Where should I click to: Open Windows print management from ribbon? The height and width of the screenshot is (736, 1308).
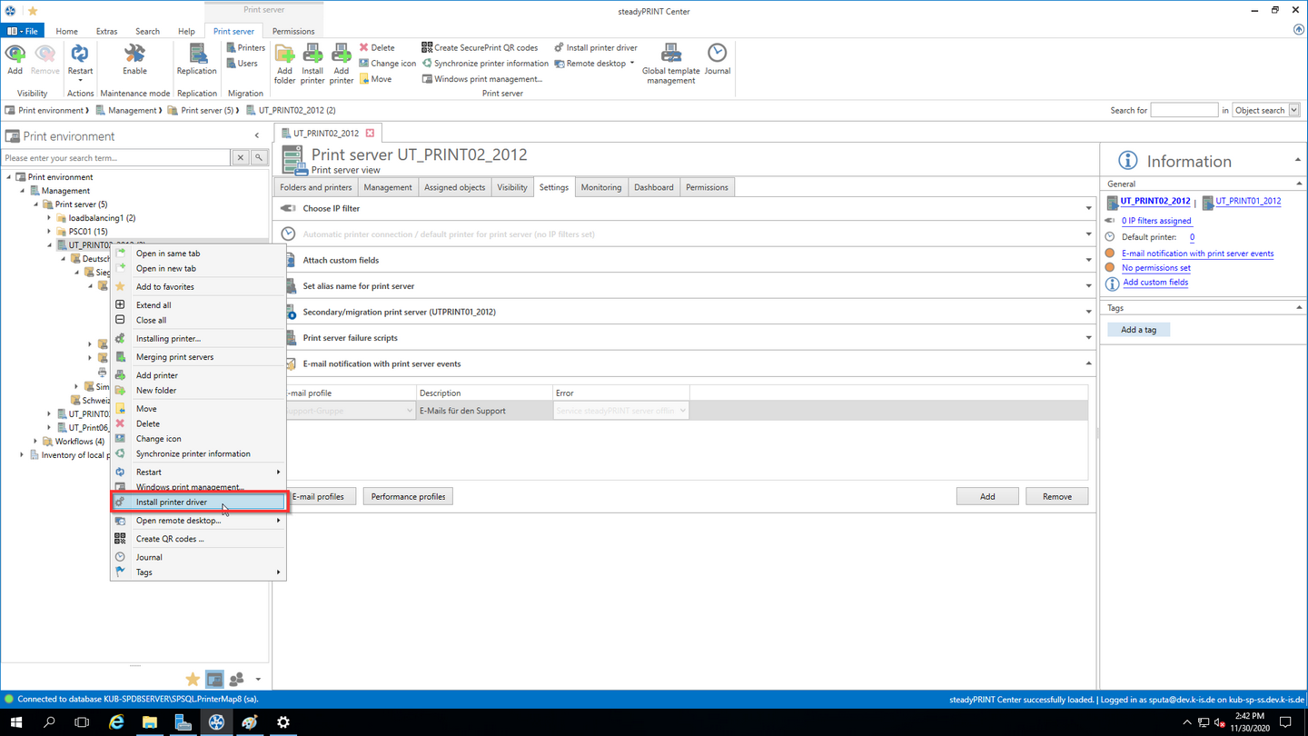pos(481,79)
